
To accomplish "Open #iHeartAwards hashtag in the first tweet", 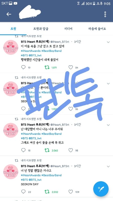I will click(x=31, y=51).
